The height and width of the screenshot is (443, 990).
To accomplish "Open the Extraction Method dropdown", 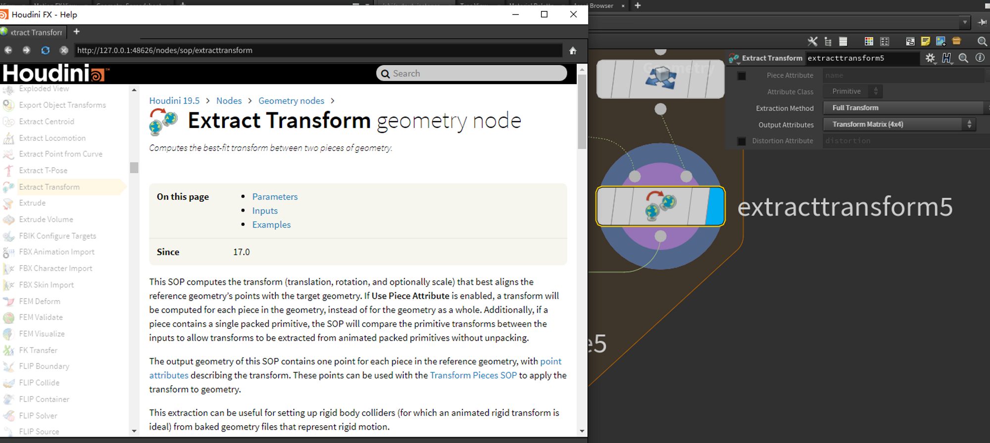I will [x=903, y=108].
